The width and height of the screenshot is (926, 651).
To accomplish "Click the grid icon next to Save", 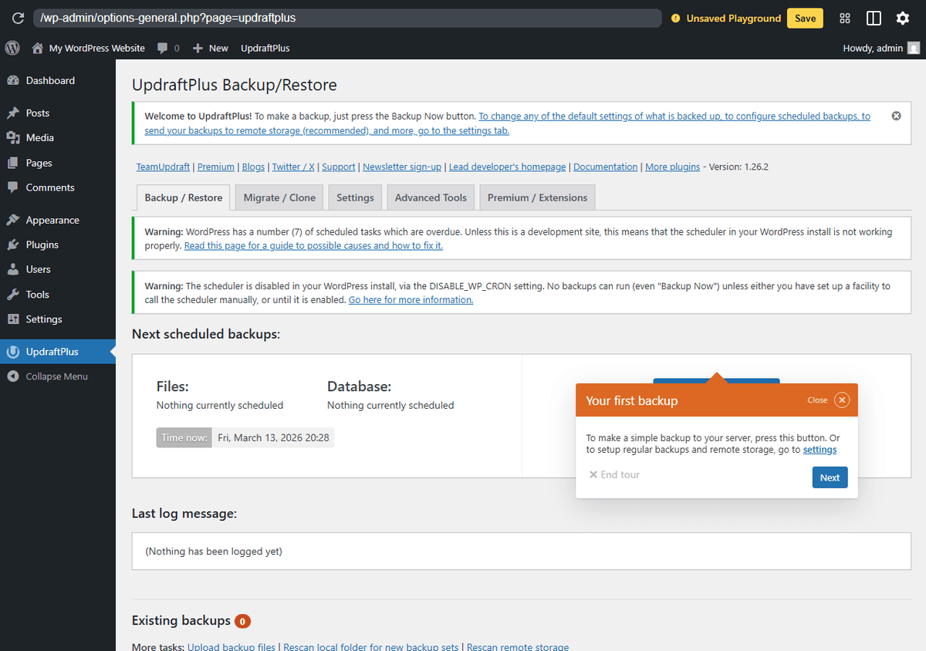I will pyautogui.click(x=844, y=18).
